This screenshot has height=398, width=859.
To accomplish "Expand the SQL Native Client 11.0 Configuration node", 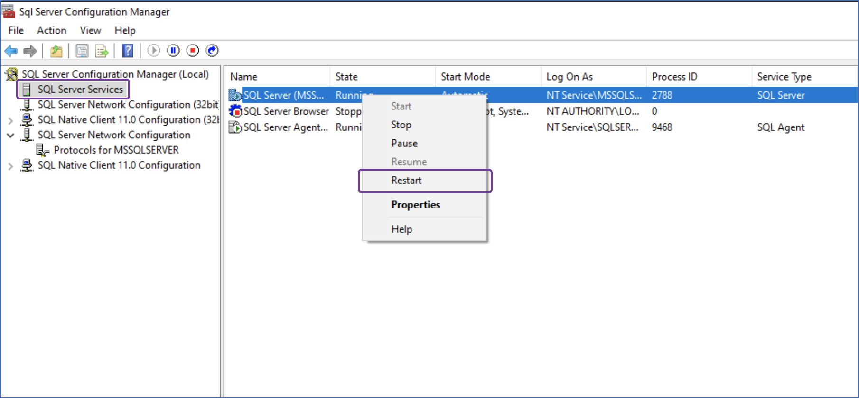I will pos(10,166).
